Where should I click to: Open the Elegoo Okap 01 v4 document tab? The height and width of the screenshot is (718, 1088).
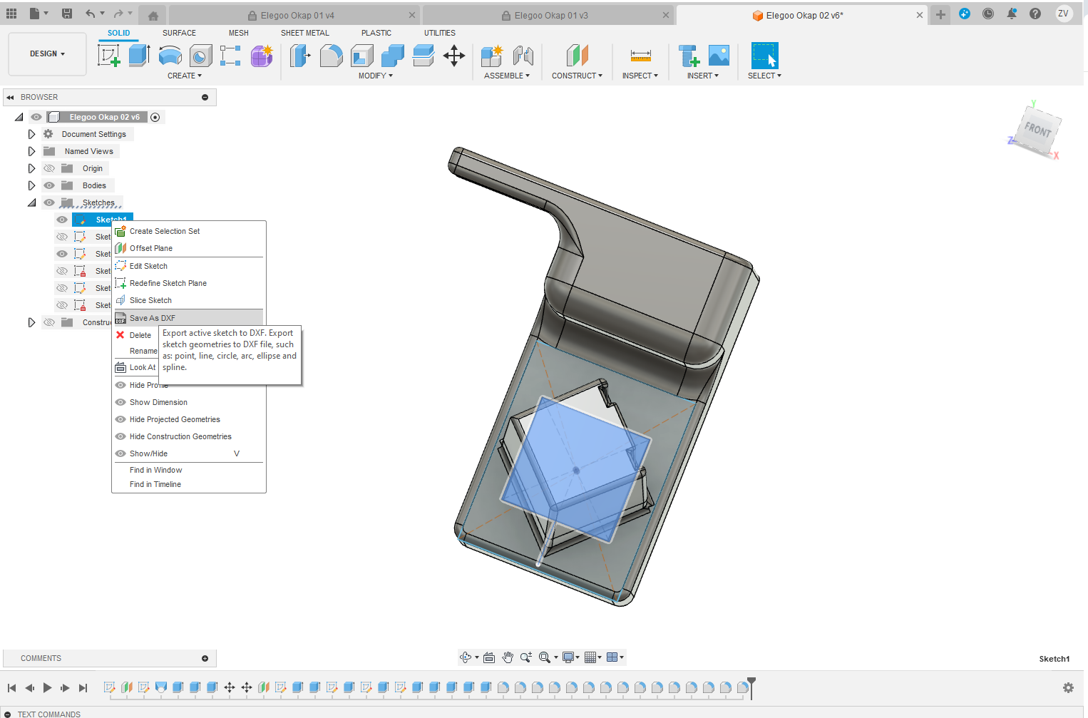tap(297, 15)
